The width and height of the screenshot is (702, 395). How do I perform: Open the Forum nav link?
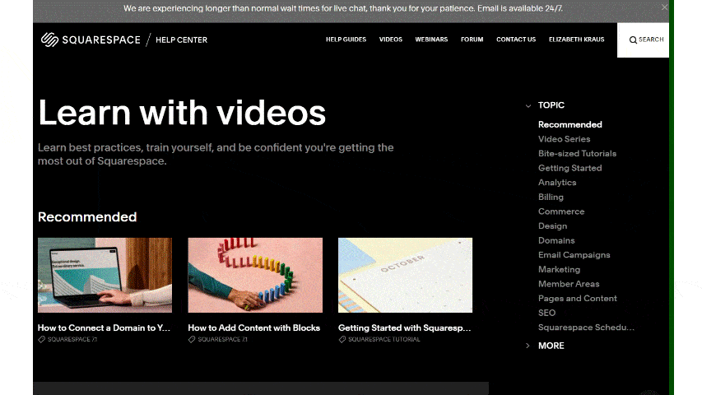pos(472,39)
